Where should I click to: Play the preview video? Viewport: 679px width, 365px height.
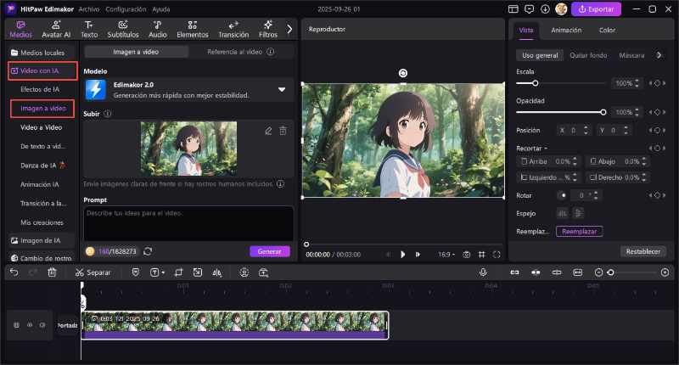[402, 255]
